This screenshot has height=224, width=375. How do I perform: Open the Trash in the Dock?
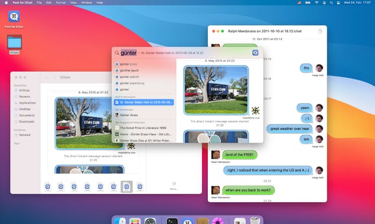(x=255, y=221)
